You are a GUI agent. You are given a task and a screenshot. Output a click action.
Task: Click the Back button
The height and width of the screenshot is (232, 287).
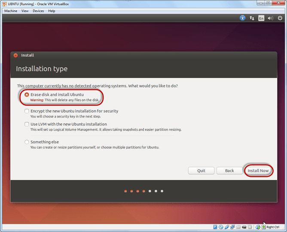coord(229,170)
